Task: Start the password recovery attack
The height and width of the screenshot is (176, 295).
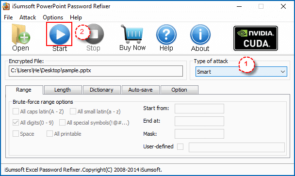Action: [x=60, y=34]
